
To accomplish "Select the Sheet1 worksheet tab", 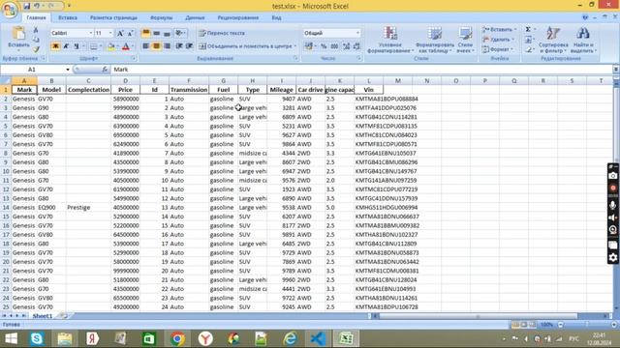I will [x=43, y=316].
